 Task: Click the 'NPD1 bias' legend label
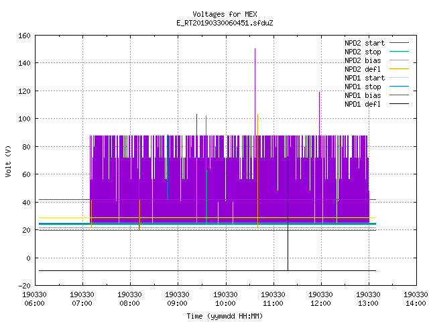363,95
